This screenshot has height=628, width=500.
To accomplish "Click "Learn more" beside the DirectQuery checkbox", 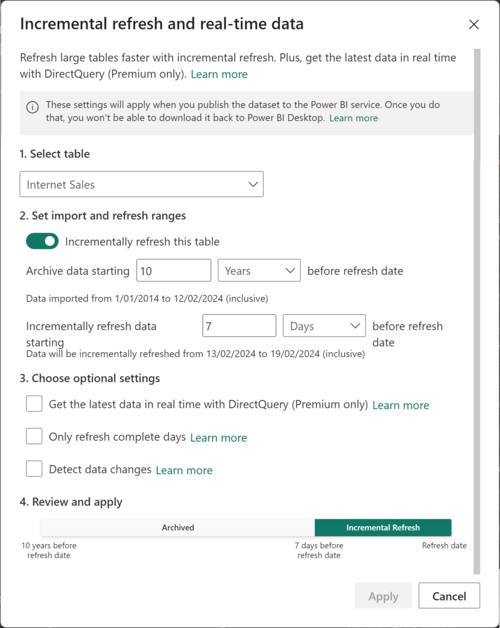I will click(401, 405).
